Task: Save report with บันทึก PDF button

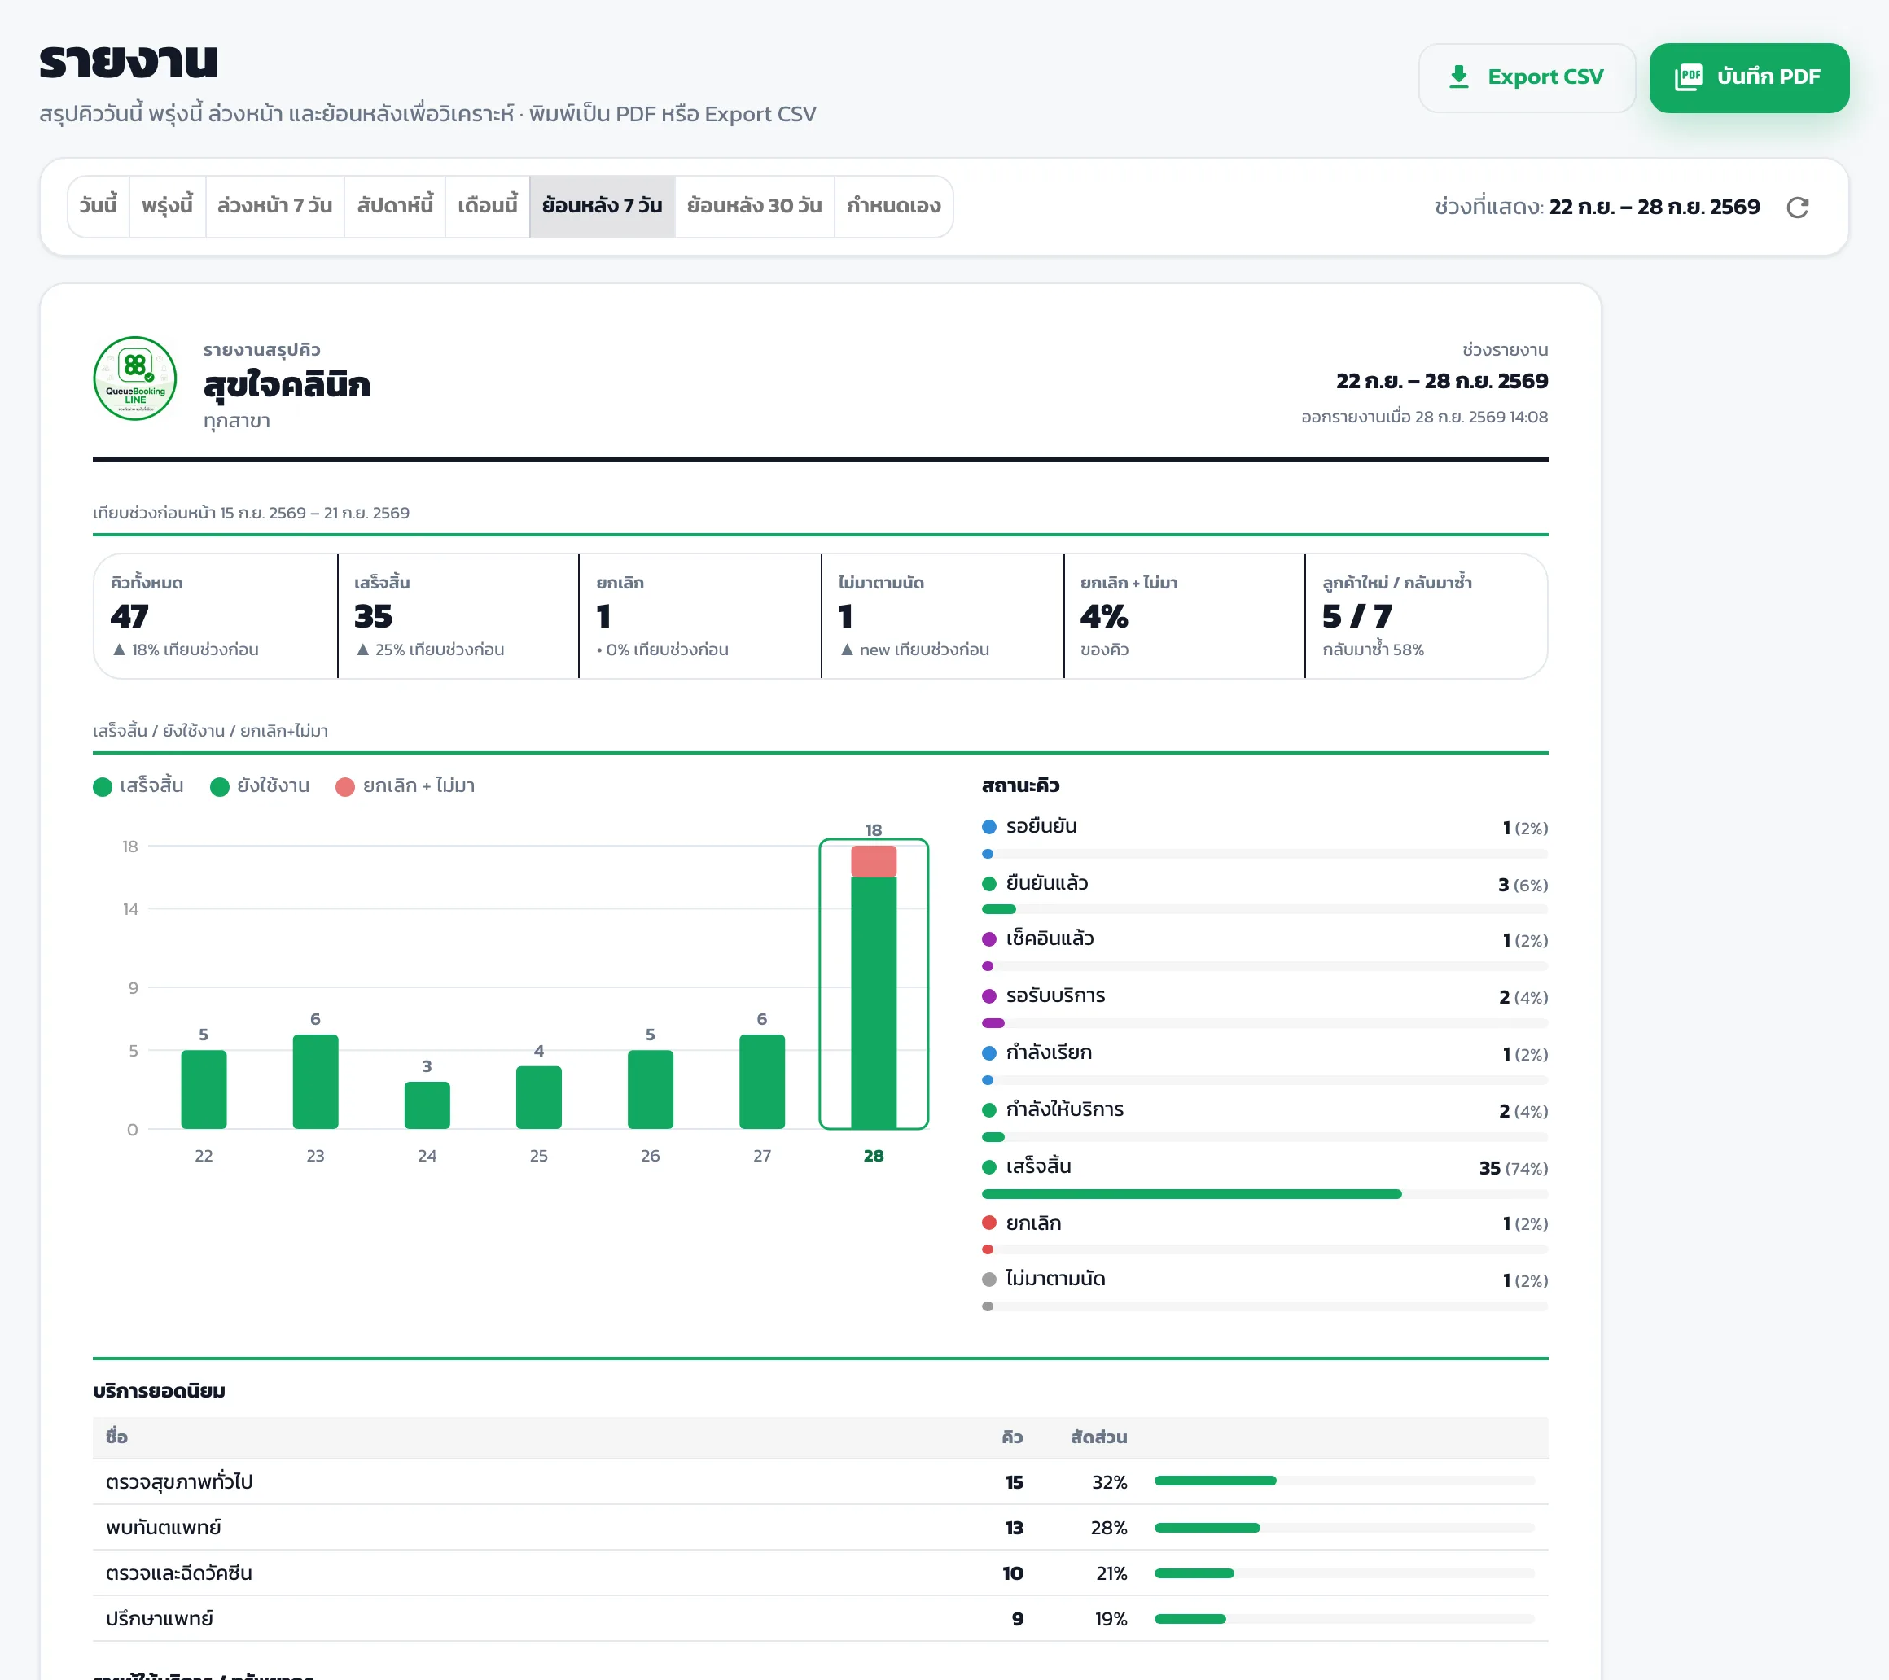Action: tap(1748, 77)
